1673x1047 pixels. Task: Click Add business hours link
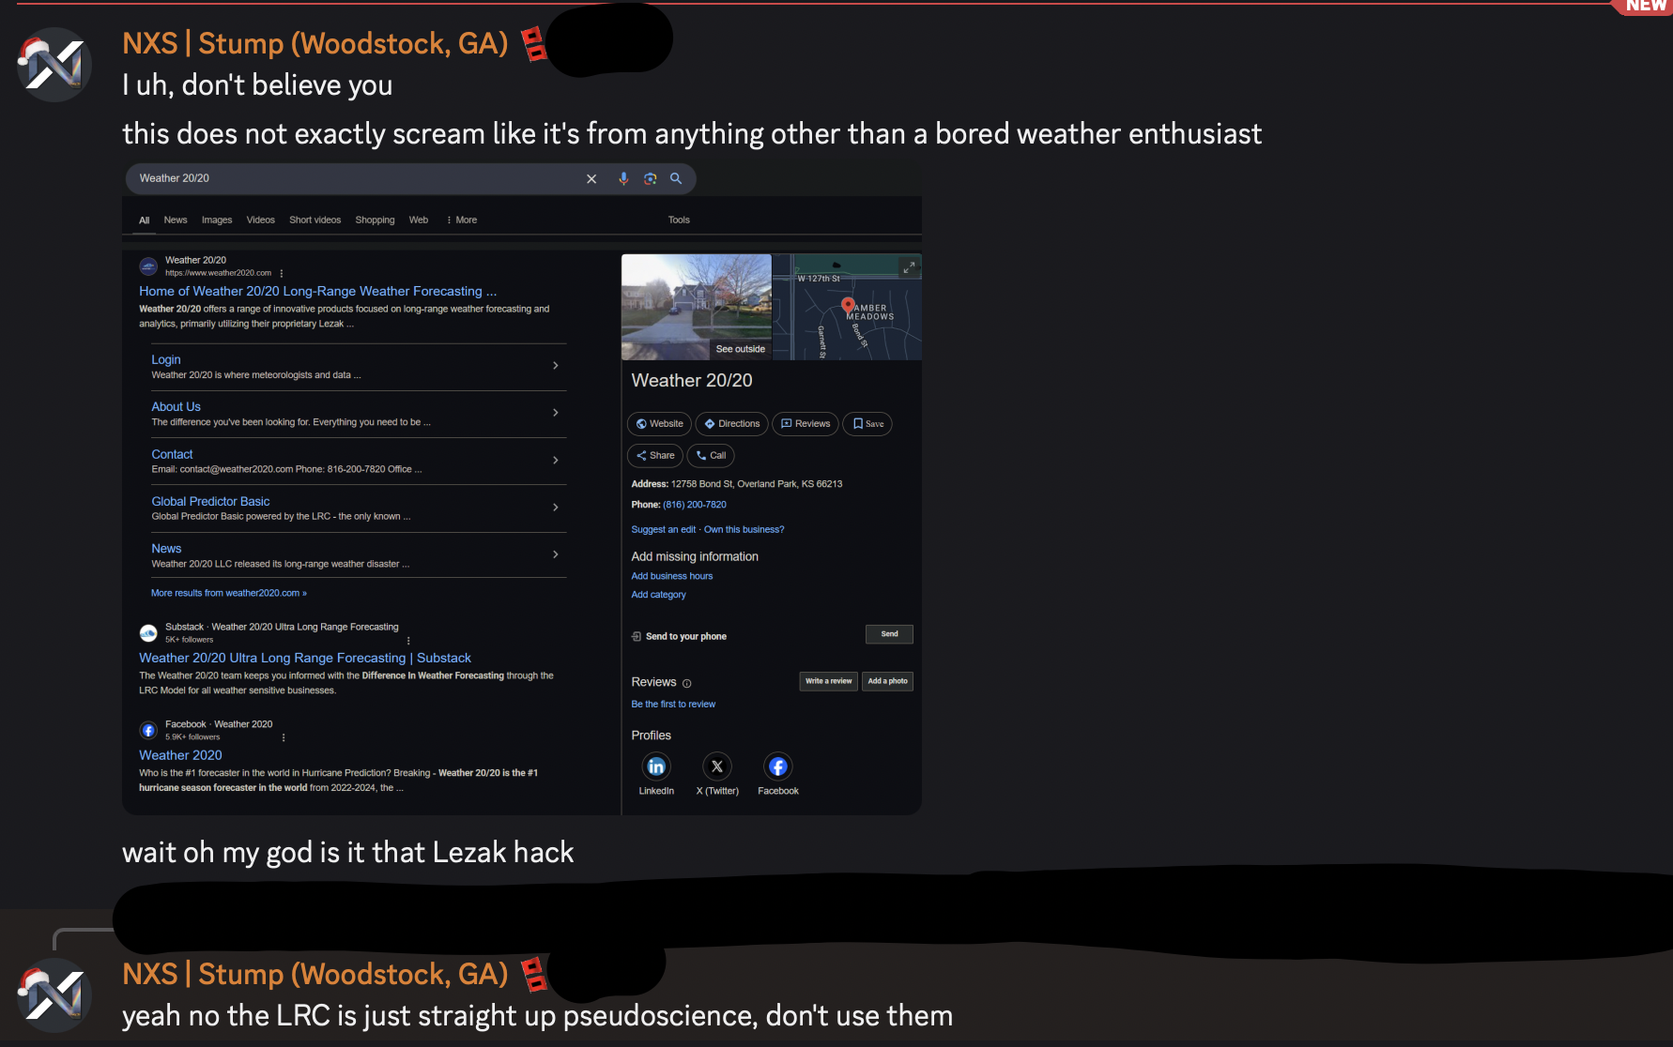[x=672, y=577]
